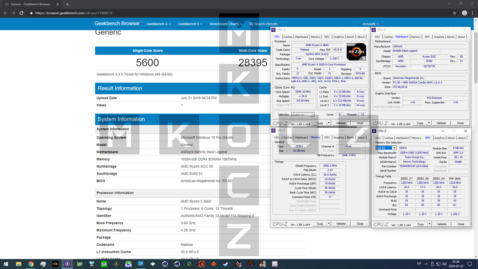Select CPU tab in the SPD window
Viewport: 478px width, 269px height.
tap(378, 138)
